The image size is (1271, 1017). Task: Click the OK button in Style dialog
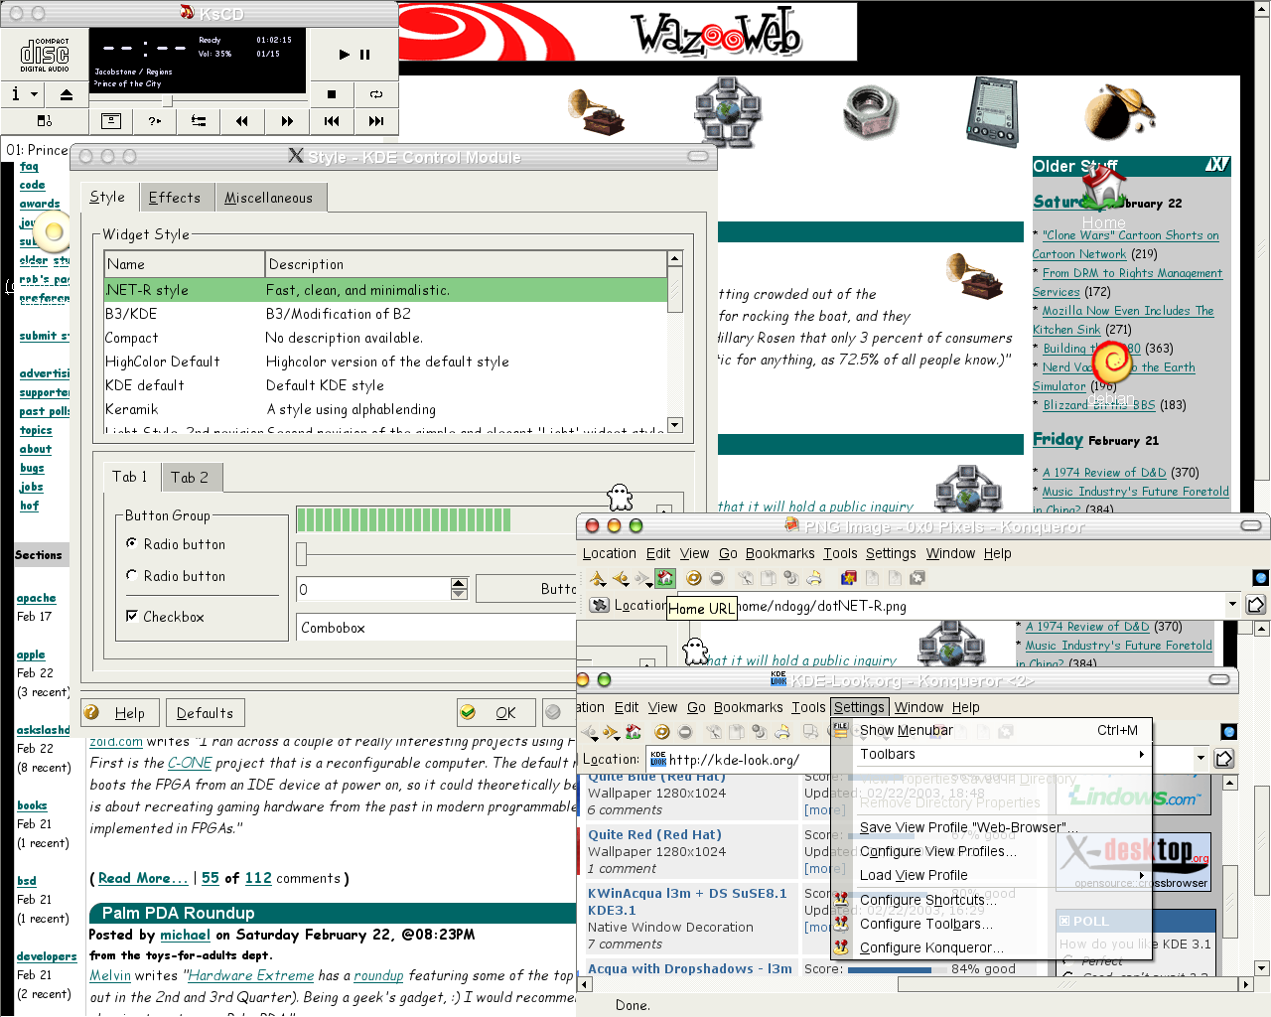(x=495, y=712)
